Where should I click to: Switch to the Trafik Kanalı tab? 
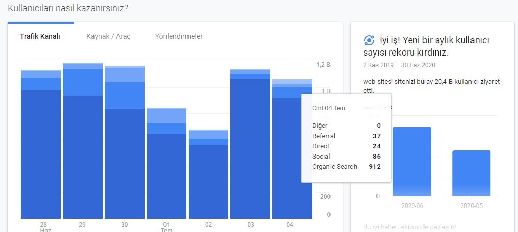(x=40, y=37)
